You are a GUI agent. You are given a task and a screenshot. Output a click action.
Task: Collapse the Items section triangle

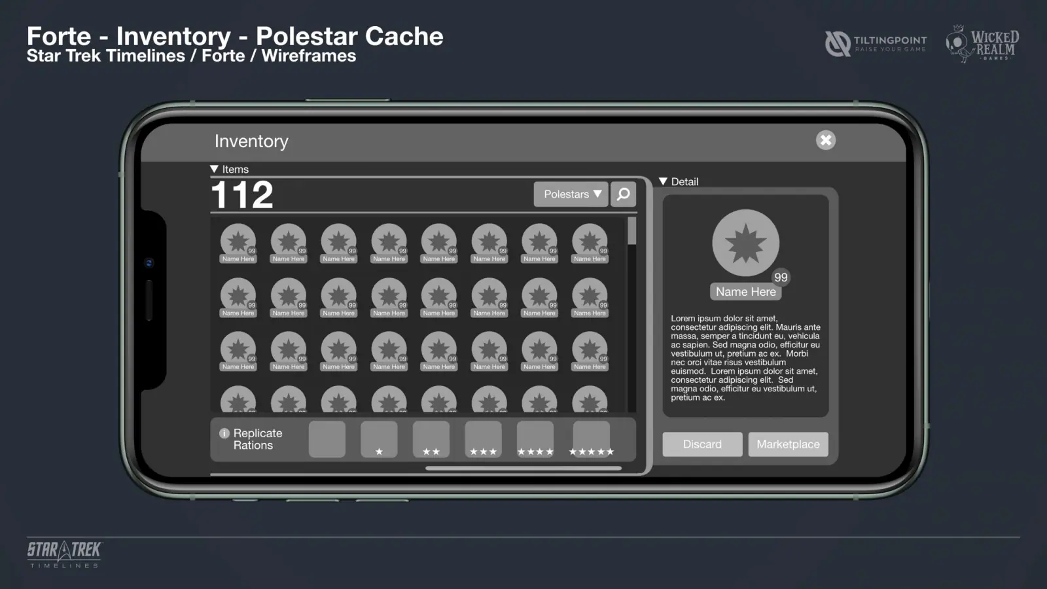click(214, 169)
